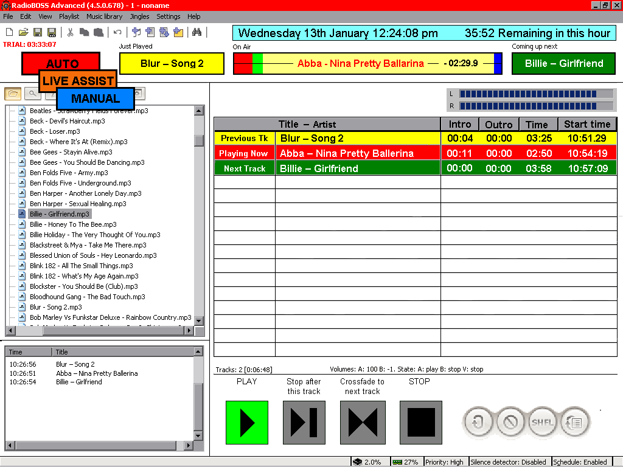This screenshot has height=467, width=623.
Task: Select Billie - Girlfriend.mp3 file
Action: click(60, 214)
